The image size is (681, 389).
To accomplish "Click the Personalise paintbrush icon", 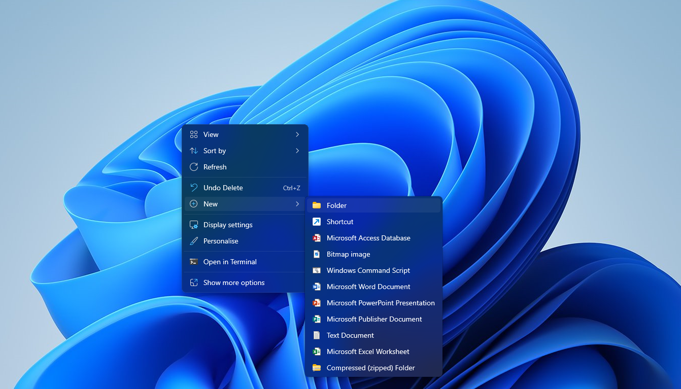I will click(193, 241).
